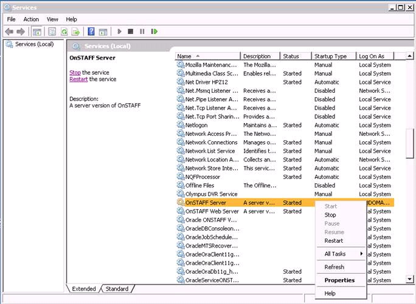The image size is (416, 304).
Task: Choose Stop in the context menu
Action: (330, 215)
